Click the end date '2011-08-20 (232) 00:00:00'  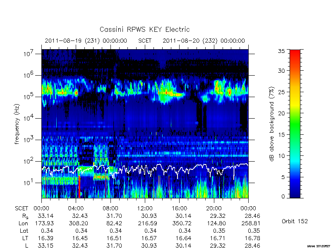click(x=204, y=41)
